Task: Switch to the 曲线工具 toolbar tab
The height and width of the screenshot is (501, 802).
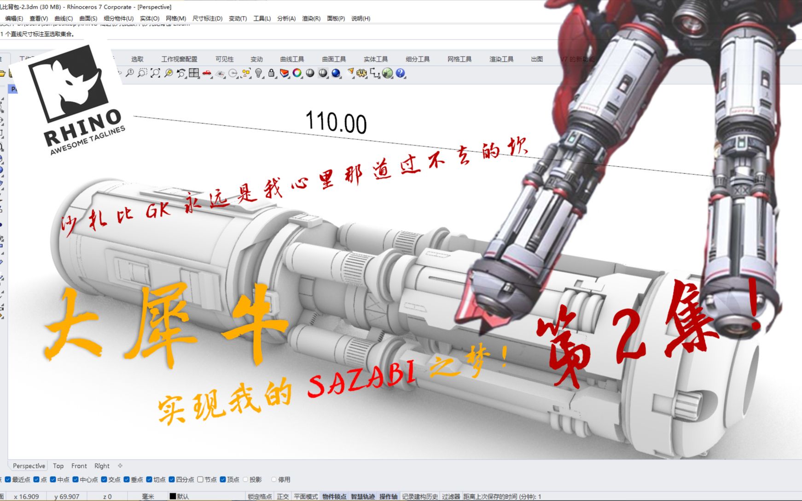Action: [x=292, y=59]
